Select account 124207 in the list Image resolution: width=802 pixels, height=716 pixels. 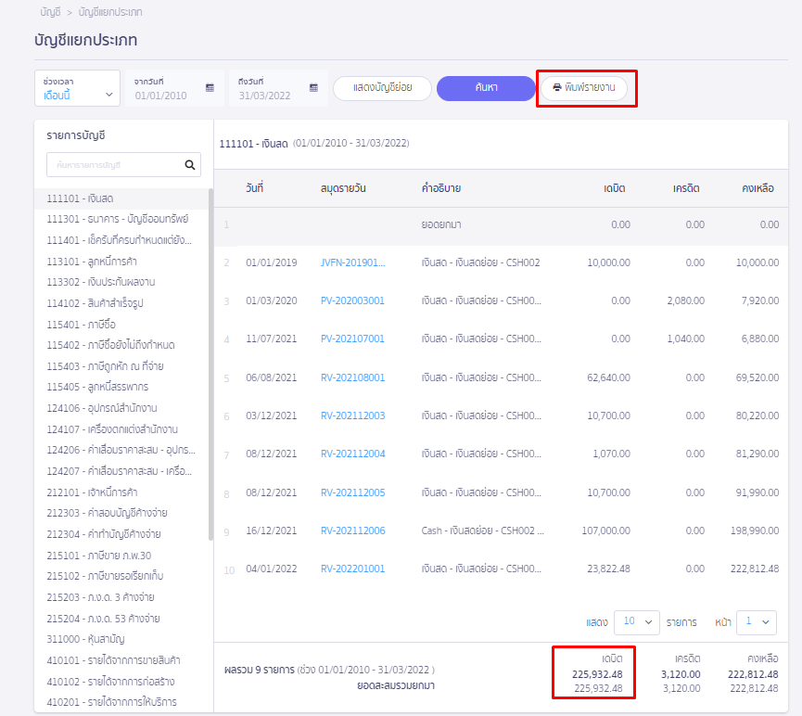121,471
